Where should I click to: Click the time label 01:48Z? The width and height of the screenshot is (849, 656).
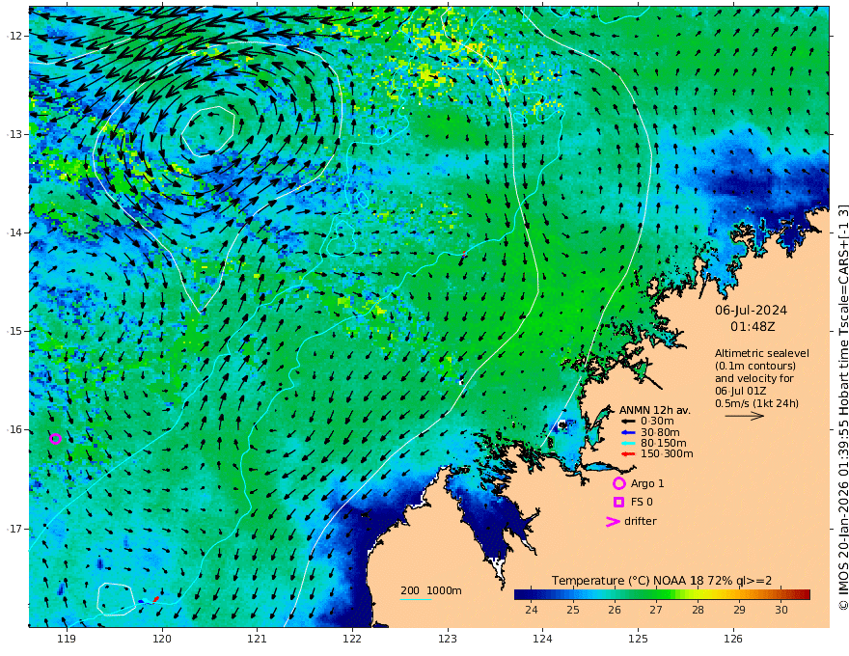tap(753, 327)
